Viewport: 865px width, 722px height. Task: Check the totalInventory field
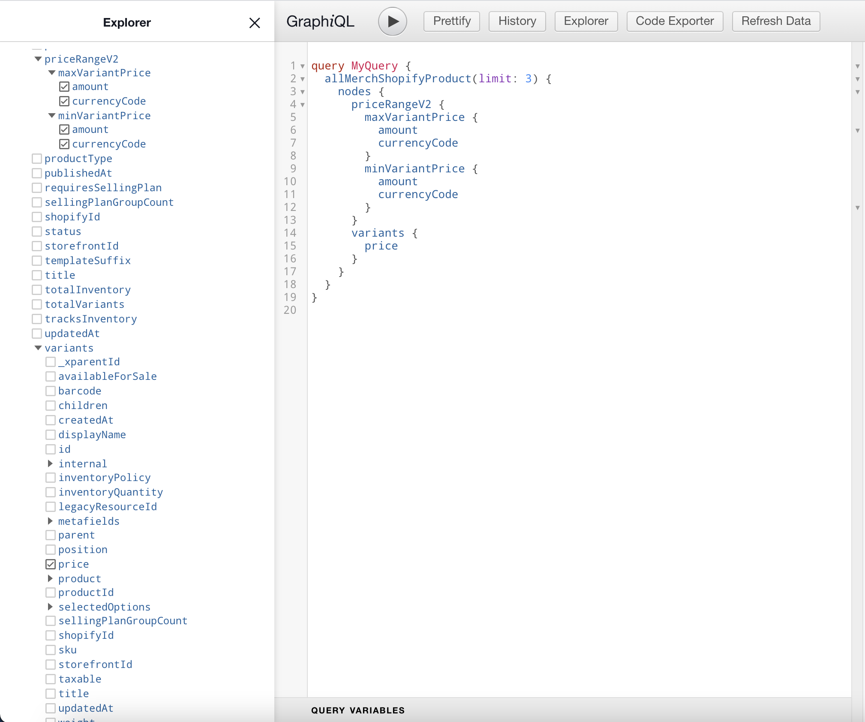coord(37,290)
